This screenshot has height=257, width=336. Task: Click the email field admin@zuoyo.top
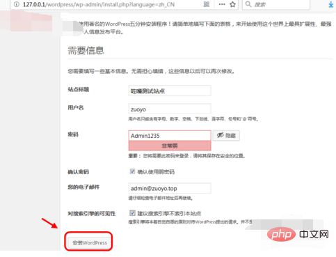coord(170,188)
